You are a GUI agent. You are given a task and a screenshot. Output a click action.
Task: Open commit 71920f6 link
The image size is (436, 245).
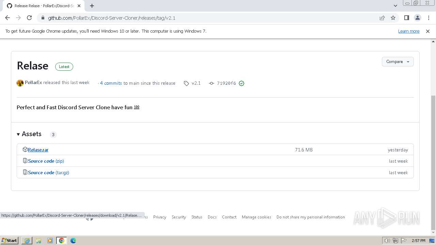pos(226,83)
